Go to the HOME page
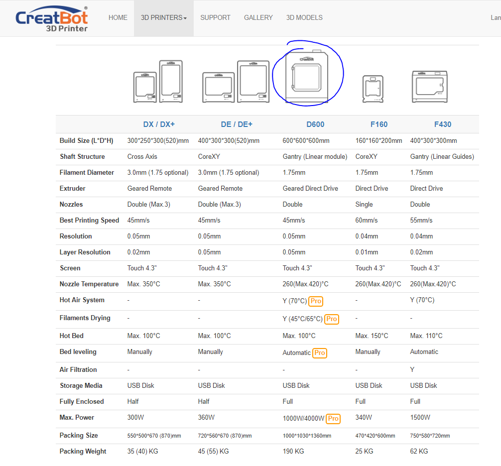This screenshot has height=466, width=501. point(118,18)
